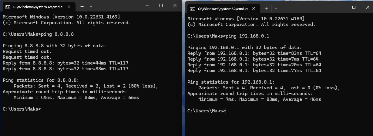Click the reply line with time=7ms
Viewport: 373px width, 136px height.
[253, 59]
